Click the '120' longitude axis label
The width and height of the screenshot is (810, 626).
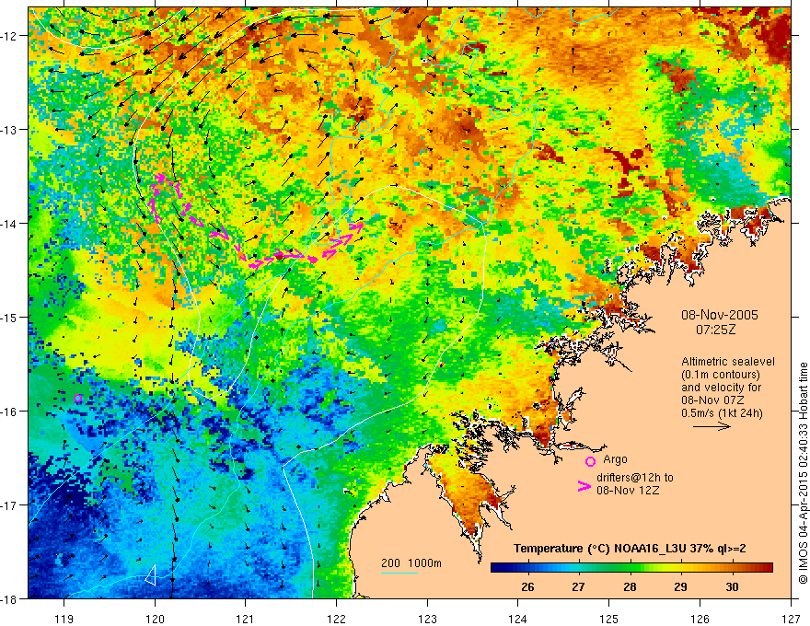tap(155, 619)
